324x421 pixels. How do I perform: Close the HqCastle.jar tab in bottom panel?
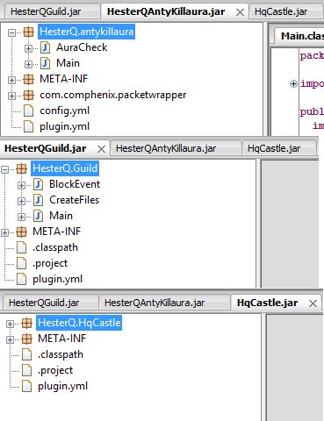point(313,303)
